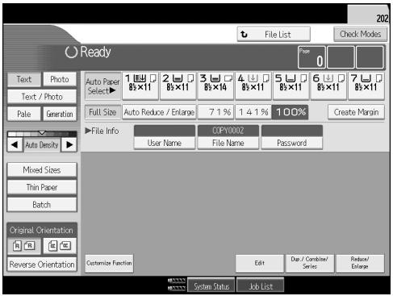The width and height of the screenshot is (393, 296).
Task: Open System Status
Action: [x=211, y=286]
